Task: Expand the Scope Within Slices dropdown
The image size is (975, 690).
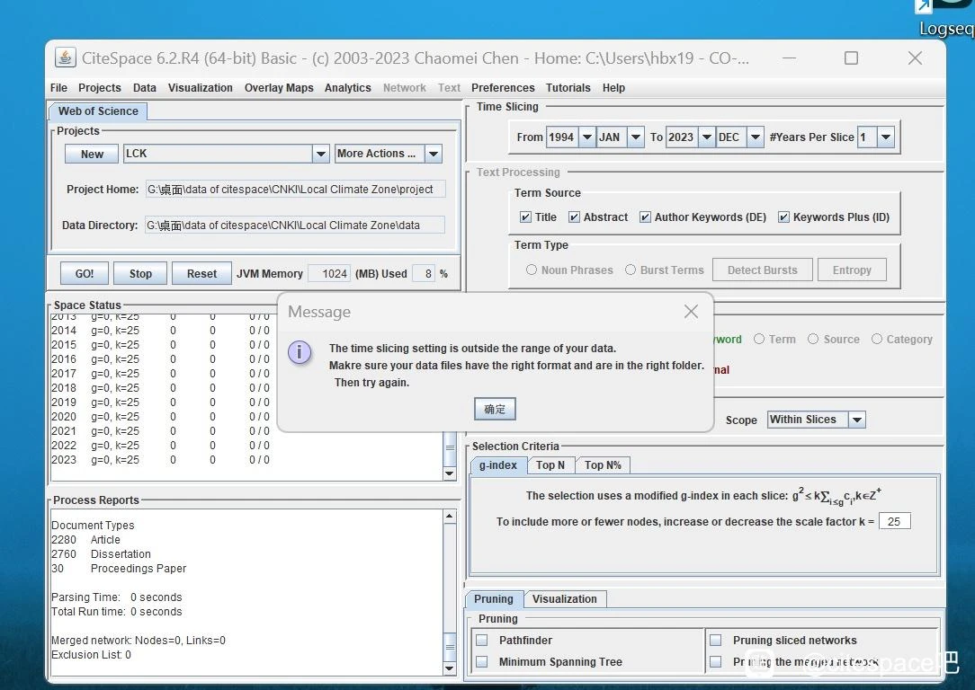Action: coord(857,420)
